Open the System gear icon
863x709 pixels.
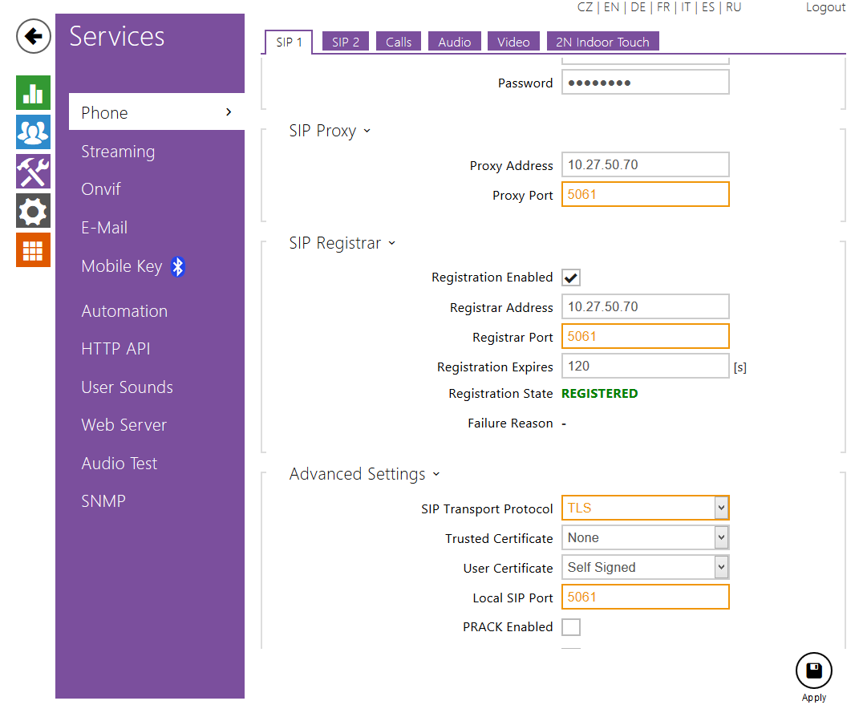(33, 211)
